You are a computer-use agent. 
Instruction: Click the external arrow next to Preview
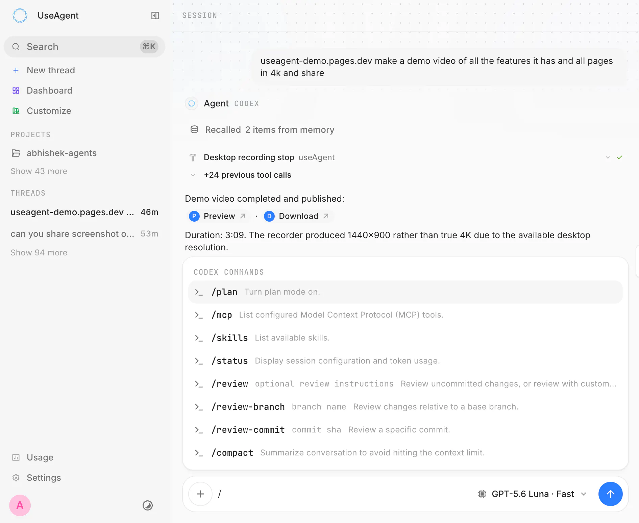(243, 216)
